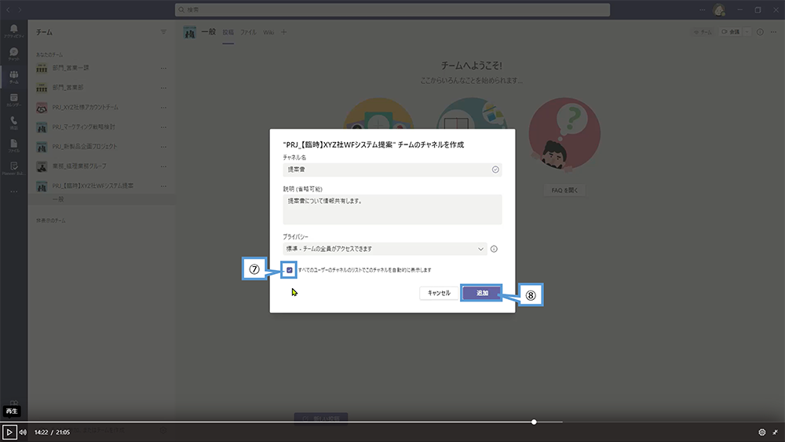Open the Activity bell in the Teams sidebar
Viewport: 785px width, 442px height.
click(x=14, y=31)
